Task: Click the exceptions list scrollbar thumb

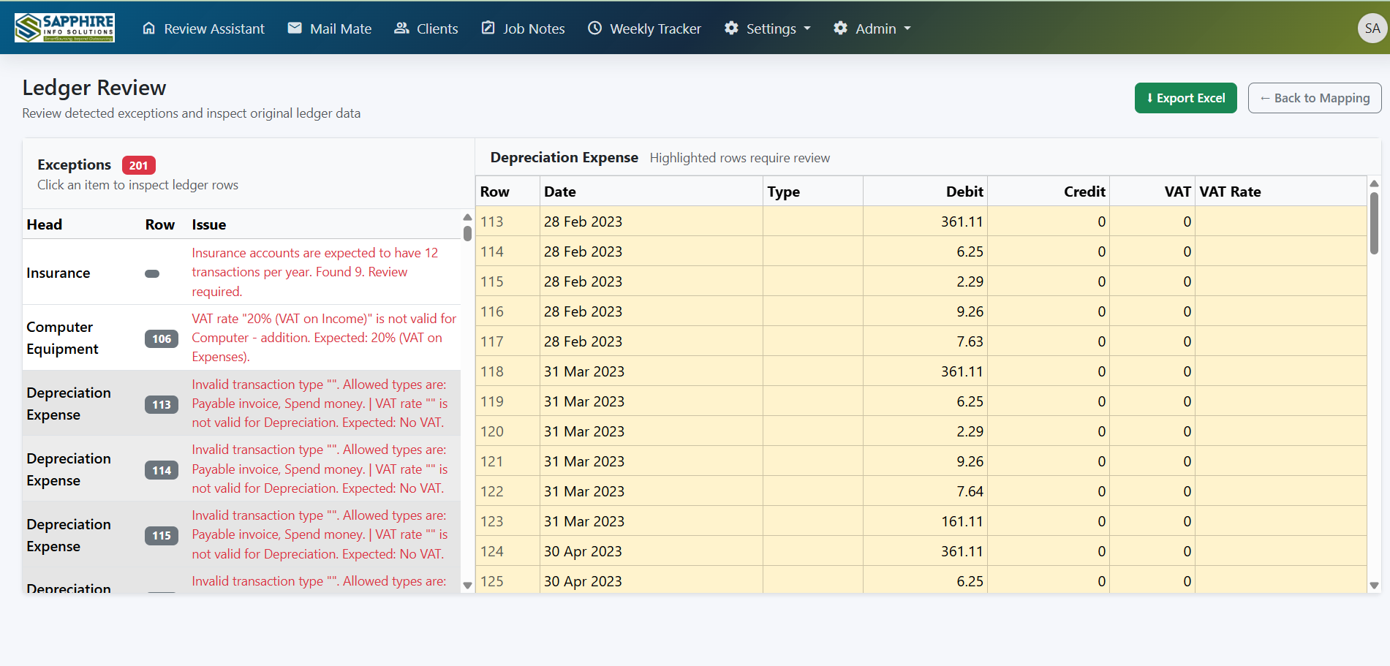Action: [467, 233]
